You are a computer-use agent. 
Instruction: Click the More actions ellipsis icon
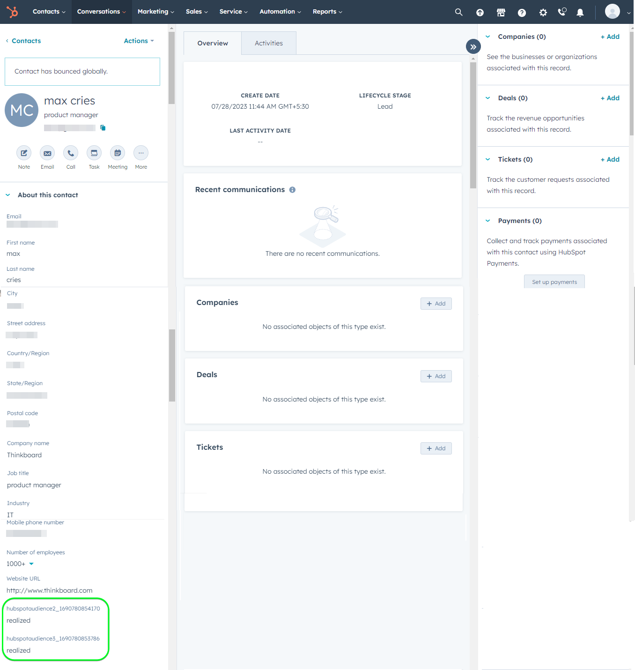[x=141, y=153]
